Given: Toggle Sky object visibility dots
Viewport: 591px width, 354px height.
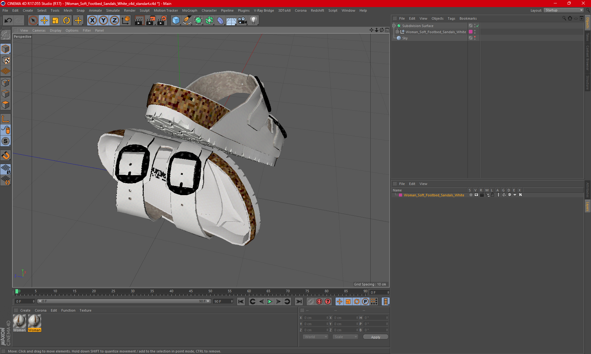Looking at the screenshot, I should click(475, 38).
